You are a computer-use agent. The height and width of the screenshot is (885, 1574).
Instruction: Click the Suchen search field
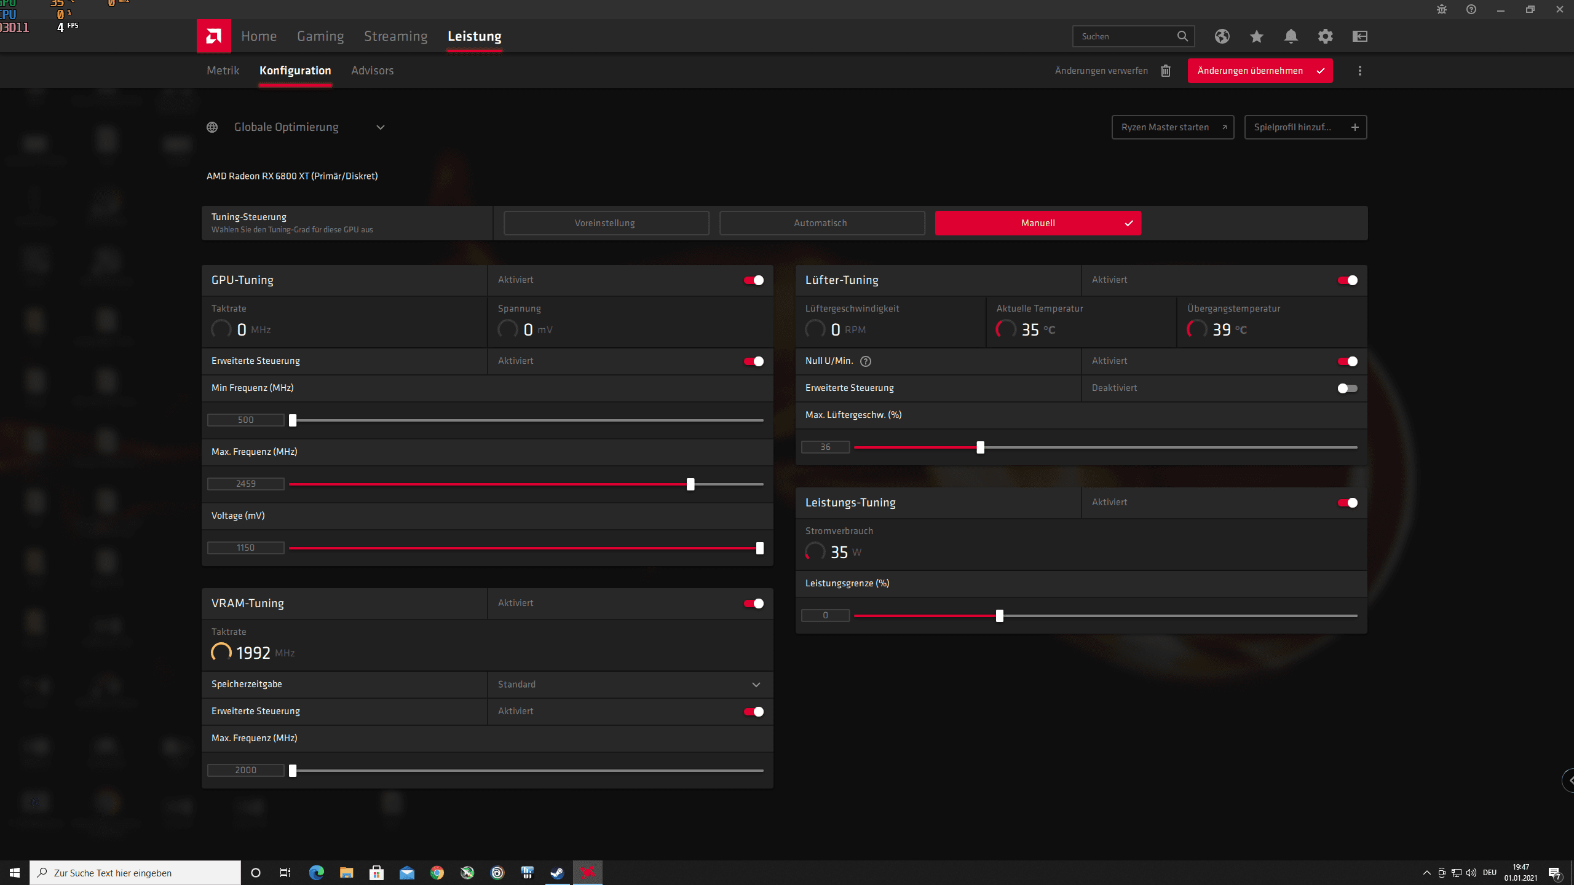tap(1133, 36)
